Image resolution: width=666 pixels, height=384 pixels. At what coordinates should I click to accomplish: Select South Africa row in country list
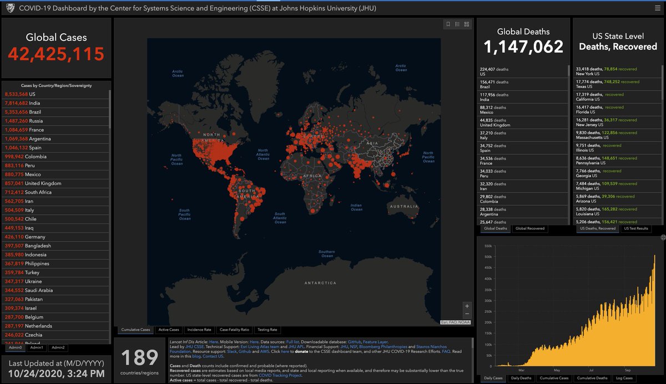tap(56, 192)
